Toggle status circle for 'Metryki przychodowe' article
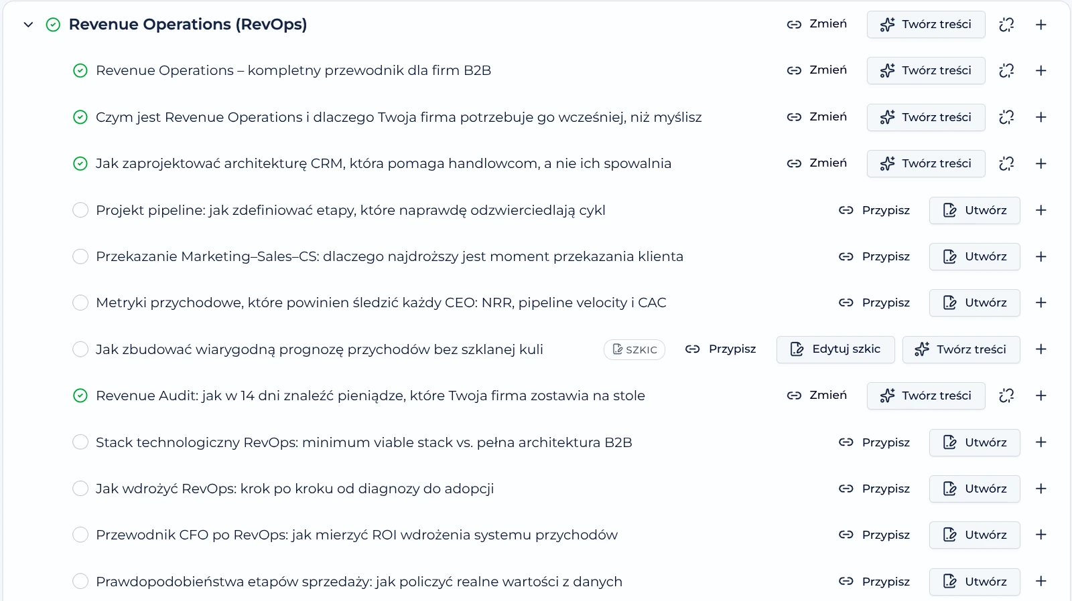The width and height of the screenshot is (1072, 601). (x=80, y=303)
